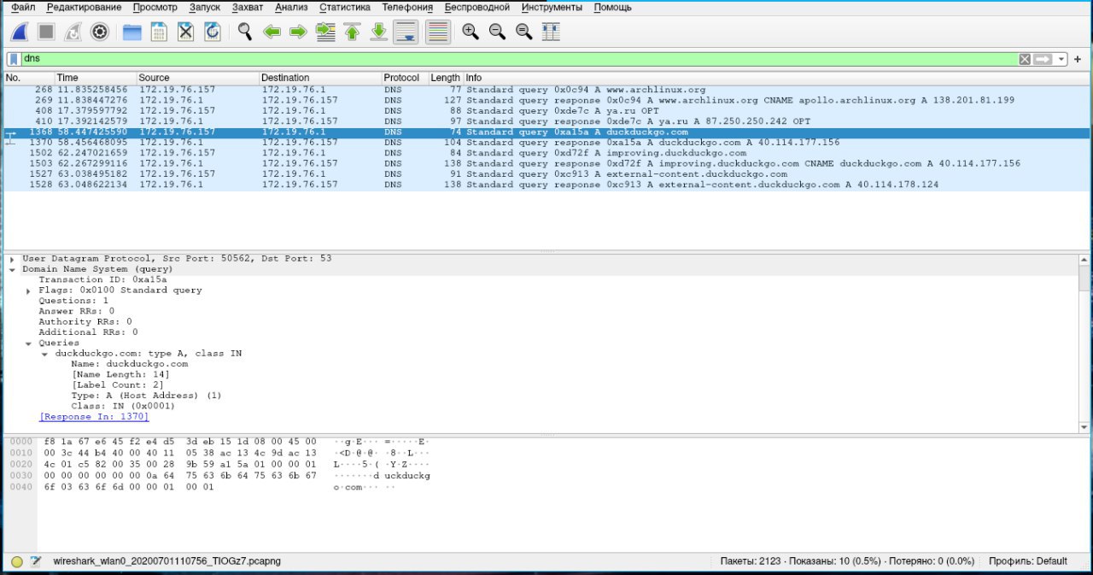Clear the dns display filter

(1025, 59)
